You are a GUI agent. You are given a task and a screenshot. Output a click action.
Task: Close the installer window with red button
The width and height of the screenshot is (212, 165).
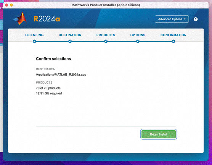(x=6, y=5)
